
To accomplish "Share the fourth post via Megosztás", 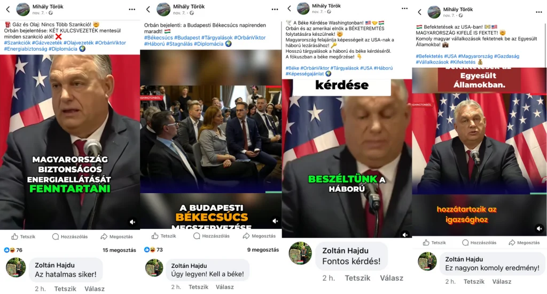I will point(524,242).
